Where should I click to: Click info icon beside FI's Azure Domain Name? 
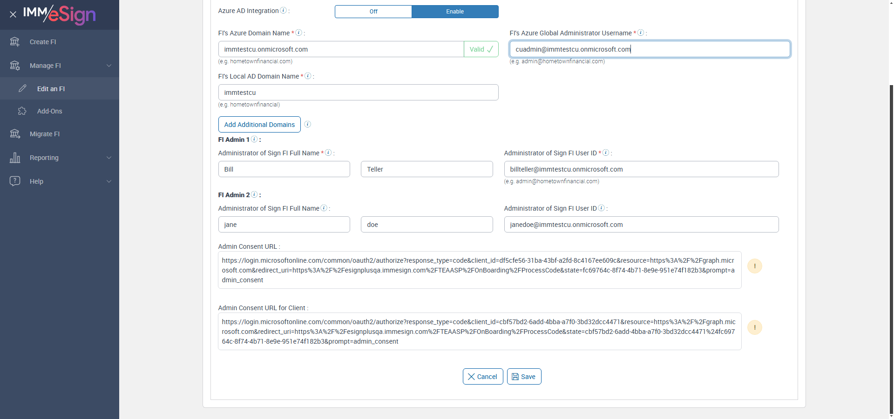point(299,33)
